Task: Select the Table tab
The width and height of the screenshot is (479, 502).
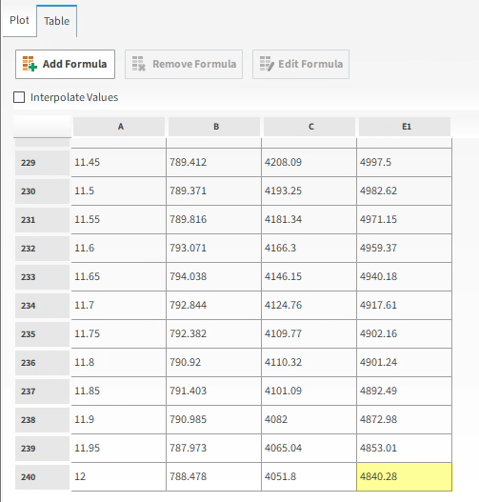Action: [x=56, y=21]
